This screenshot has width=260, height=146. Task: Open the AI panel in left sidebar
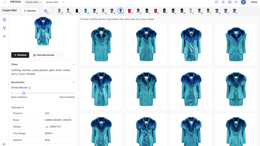[x=4, y=36]
